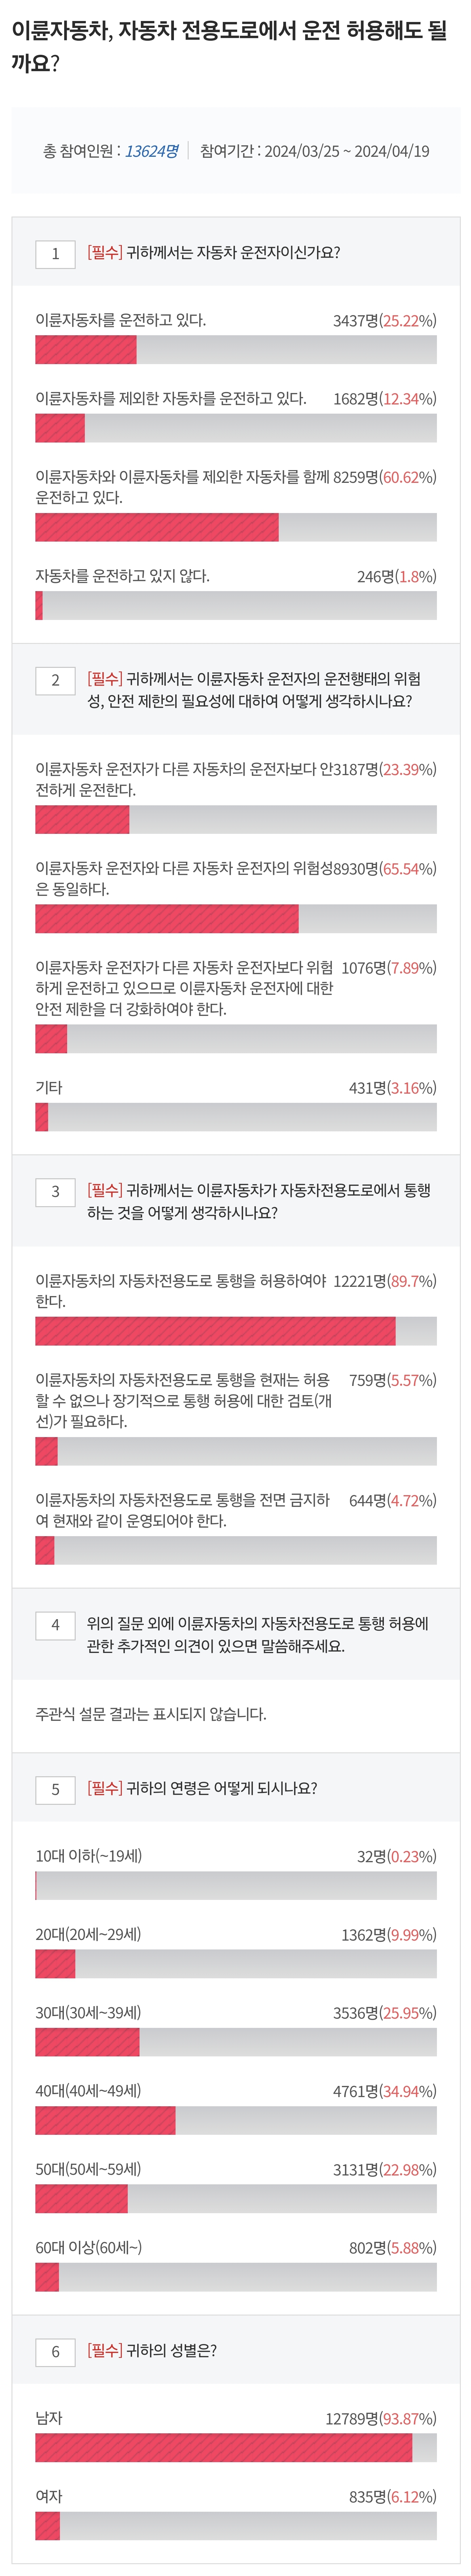Click question 3 heading about 자동차전용도로 통행
The width and height of the screenshot is (471, 2576).
(x=258, y=1201)
